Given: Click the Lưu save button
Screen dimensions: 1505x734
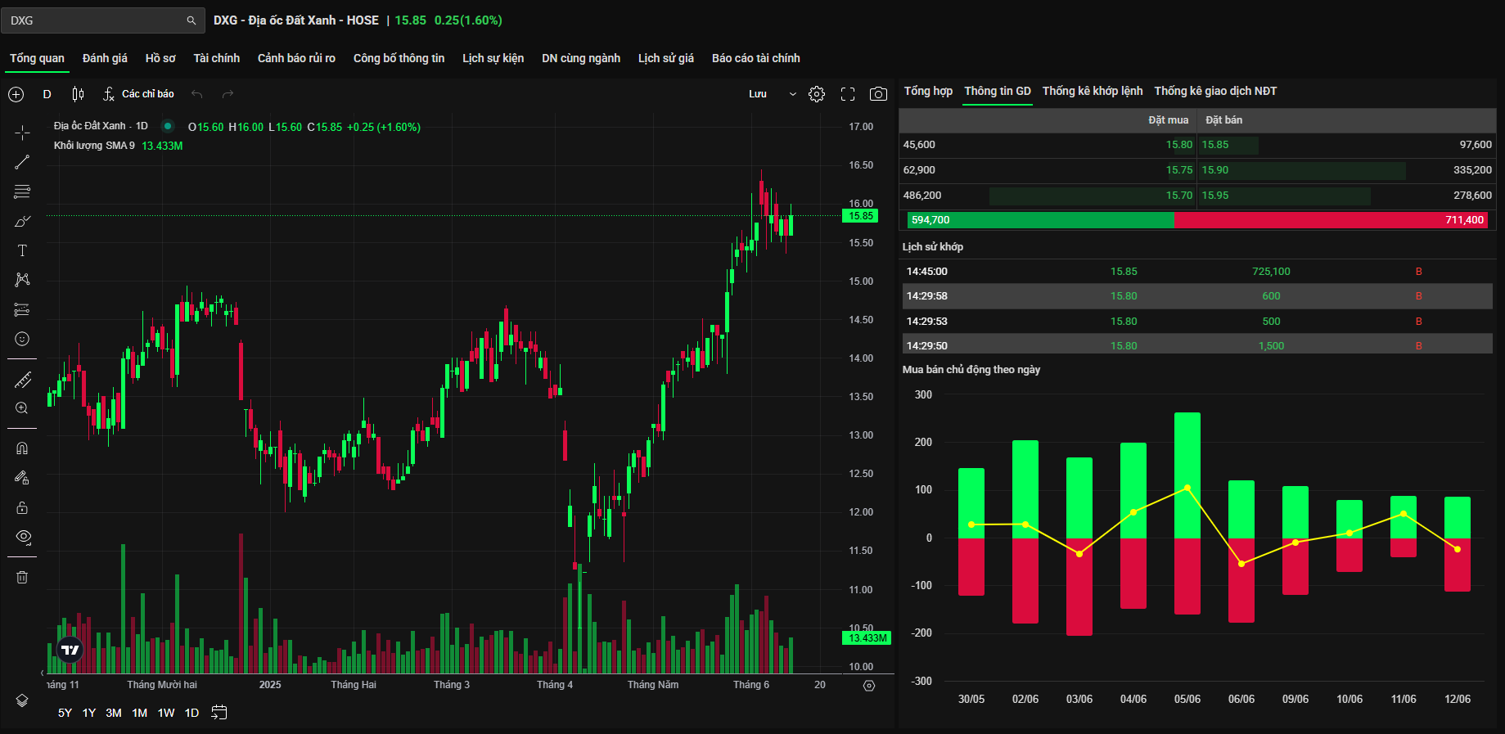Looking at the screenshot, I should pos(758,94).
